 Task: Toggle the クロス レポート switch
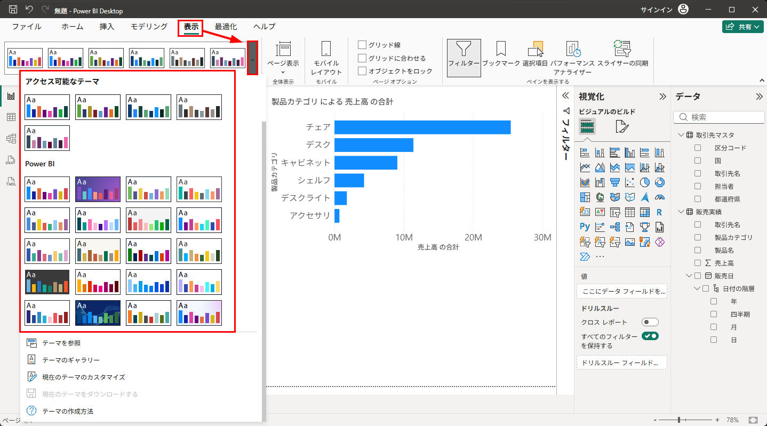coord(650,322)
